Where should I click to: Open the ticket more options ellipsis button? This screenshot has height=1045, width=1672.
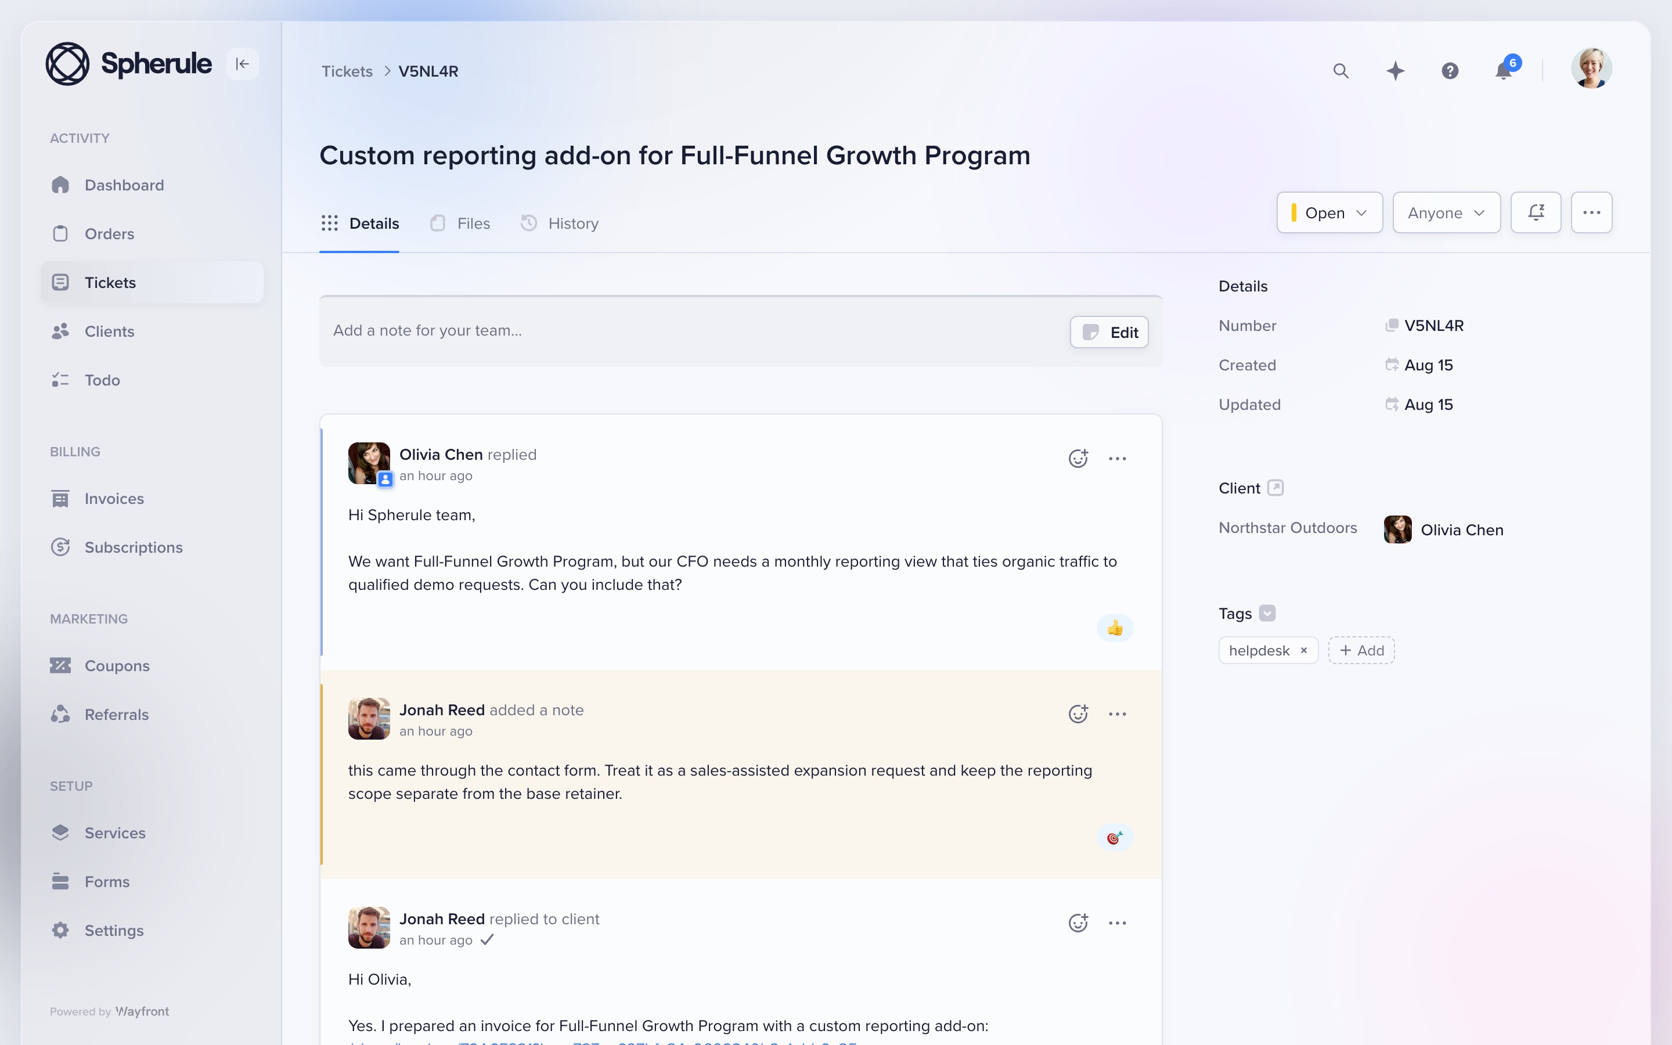(1591, 213)
